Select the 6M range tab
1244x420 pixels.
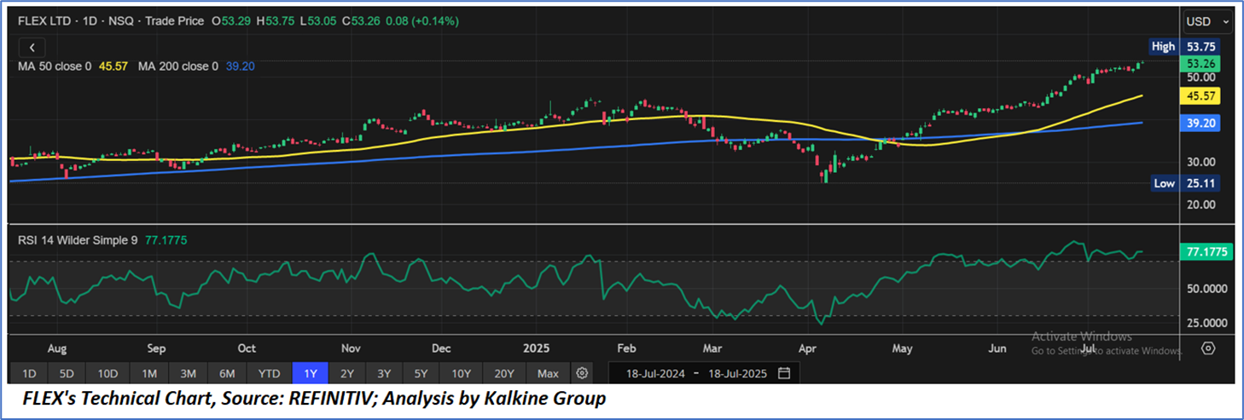click(x=228, y=373)
